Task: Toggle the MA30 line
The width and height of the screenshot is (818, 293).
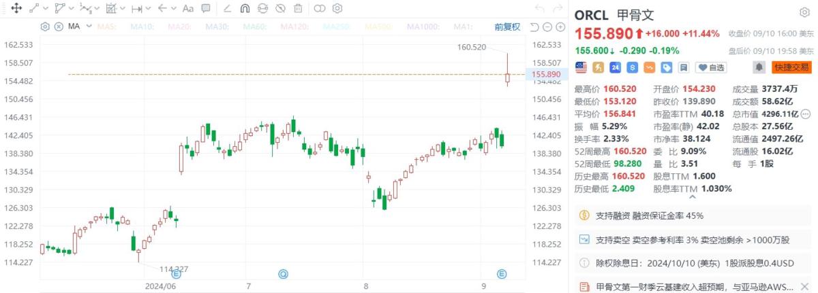Action: click(x=217, y=27)
